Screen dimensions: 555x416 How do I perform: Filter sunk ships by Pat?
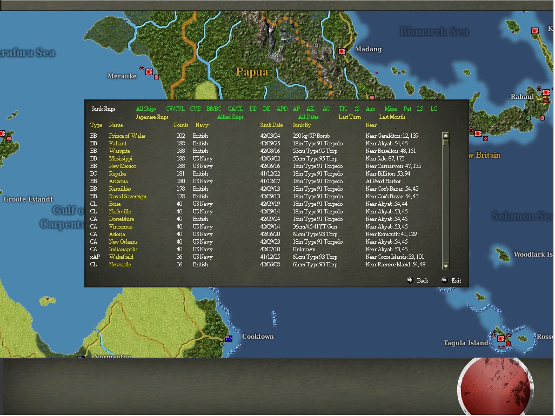(407, 109)
